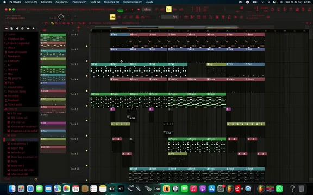Open the Agregar menu
Image resolution: width=313 pixels, height=195 pixels.
62,2
